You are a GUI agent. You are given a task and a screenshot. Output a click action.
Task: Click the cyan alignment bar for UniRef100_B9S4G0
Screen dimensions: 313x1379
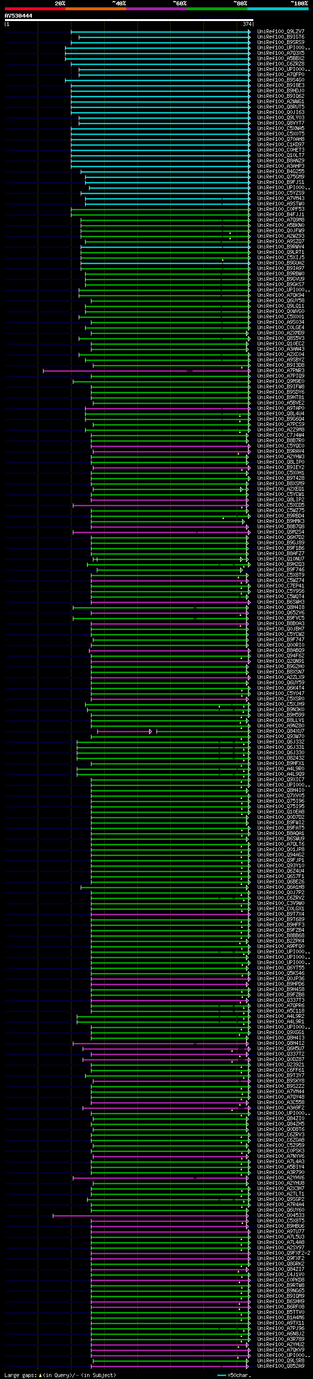(x=158, y=80)
